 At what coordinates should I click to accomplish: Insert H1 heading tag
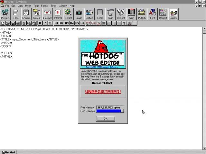tap(56, 23)
